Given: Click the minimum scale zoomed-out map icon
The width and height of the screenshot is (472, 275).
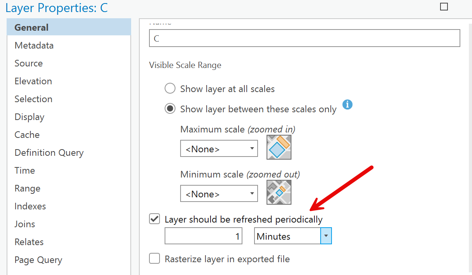Looking at the screenshot, I should click(x=279, y=192).
